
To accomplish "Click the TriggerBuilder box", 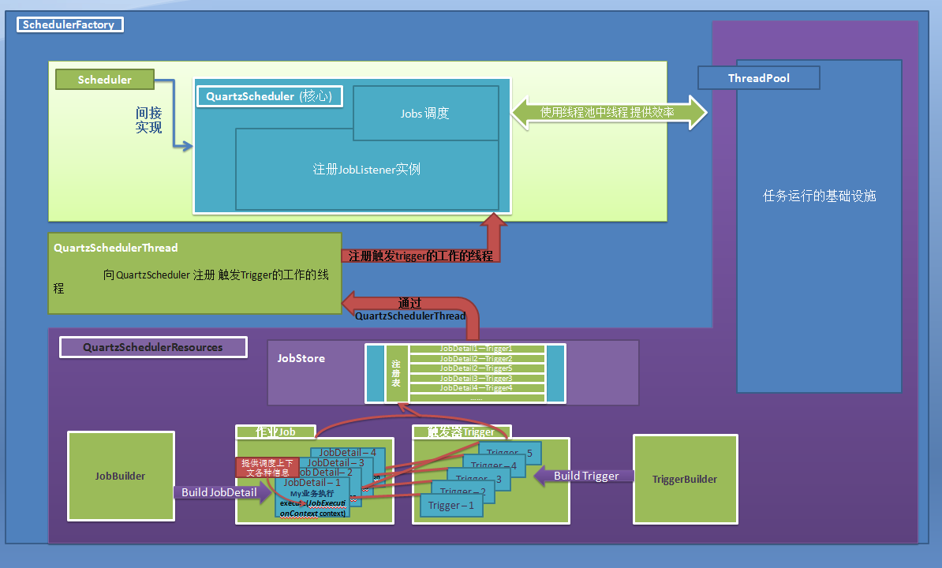I will click(685, 479).
